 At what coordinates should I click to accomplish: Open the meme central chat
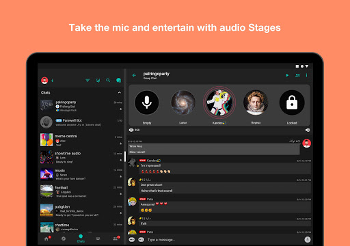point(81,140)
